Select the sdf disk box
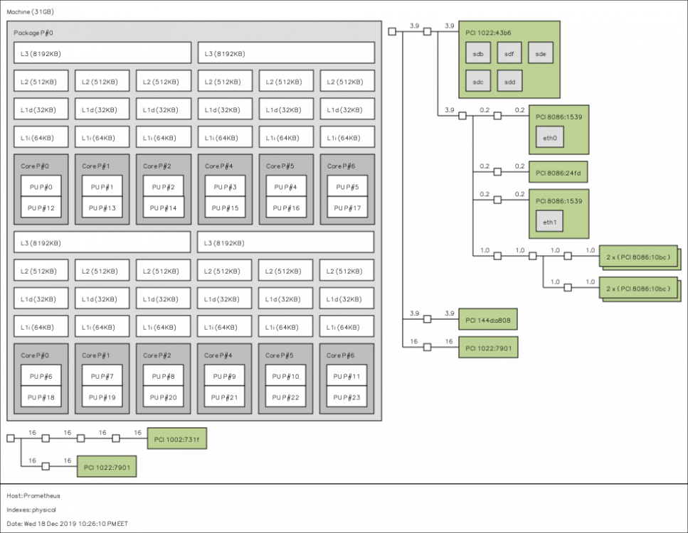 (509, 53)
